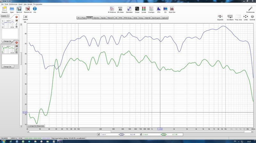Image resolution: width=256 pixels, height=143 pixels.
Task: Open the Tools menu
Action: pos(6,4)
